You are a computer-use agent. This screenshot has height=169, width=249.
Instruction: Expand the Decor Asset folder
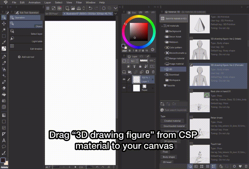coord(165,37)
